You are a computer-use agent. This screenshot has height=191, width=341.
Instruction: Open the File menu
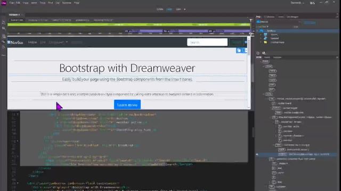[x=12, y=3]
